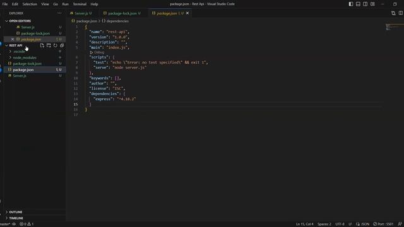Screen dimensions: 404x227
Task: Refresh the REST API explorer
Action: click(x=55, y=45)
